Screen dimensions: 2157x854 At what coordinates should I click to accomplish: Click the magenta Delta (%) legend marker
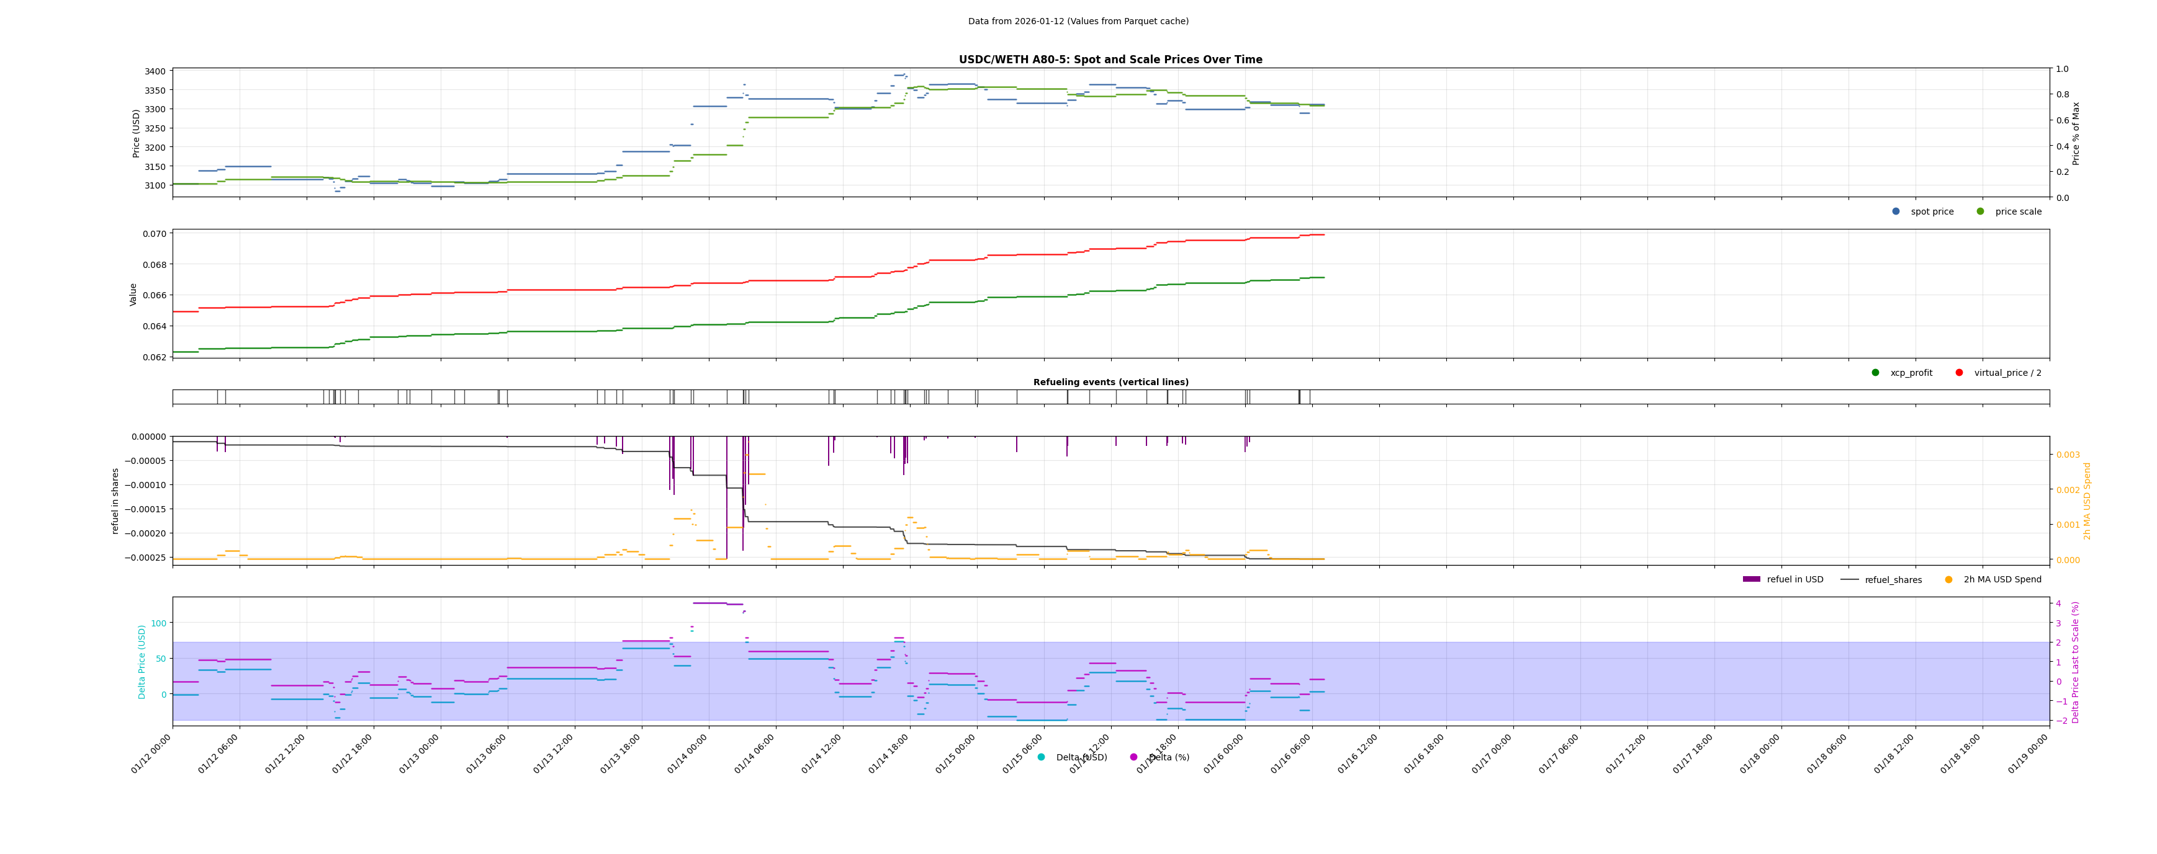1134,758
